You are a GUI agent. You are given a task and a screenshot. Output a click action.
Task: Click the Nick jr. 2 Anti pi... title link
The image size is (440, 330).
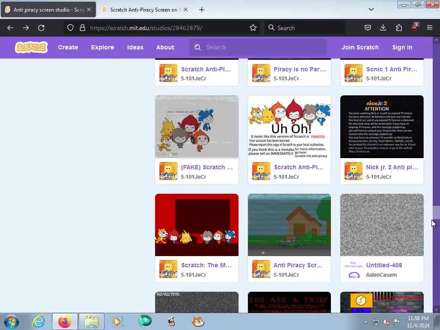click(x=392, y=167)
